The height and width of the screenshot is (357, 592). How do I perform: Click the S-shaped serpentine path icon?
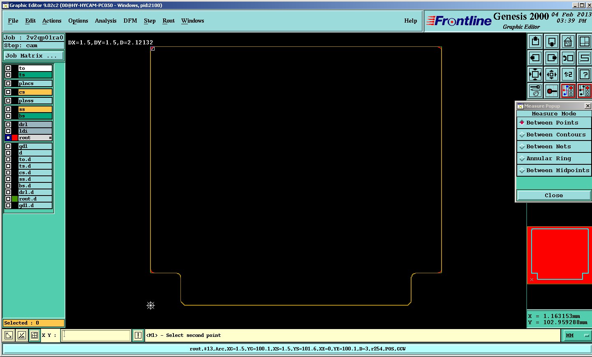point(584,58)
